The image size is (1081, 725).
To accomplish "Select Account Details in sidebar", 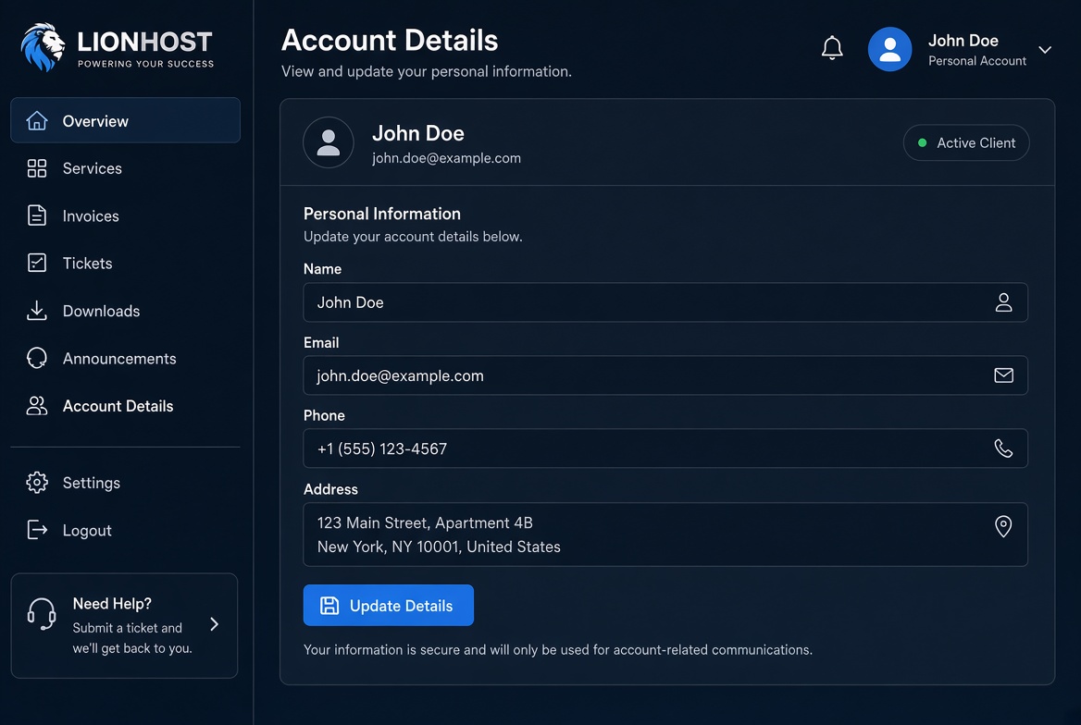I will click(x=126, y=406).
